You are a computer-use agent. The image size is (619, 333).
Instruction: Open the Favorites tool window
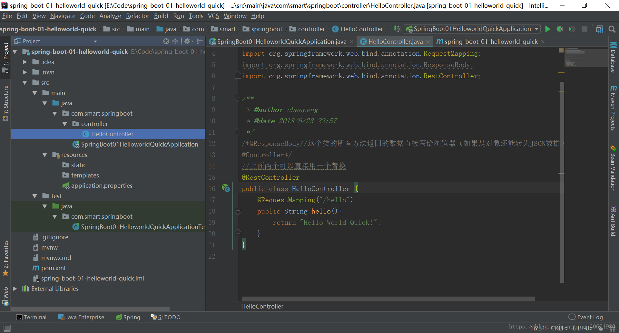click(5, 258)
